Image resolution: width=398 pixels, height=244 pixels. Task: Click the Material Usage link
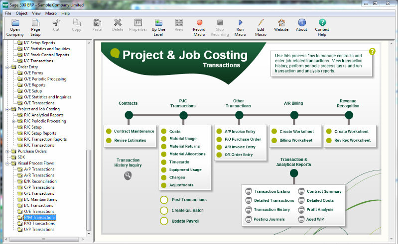(183, 139)
